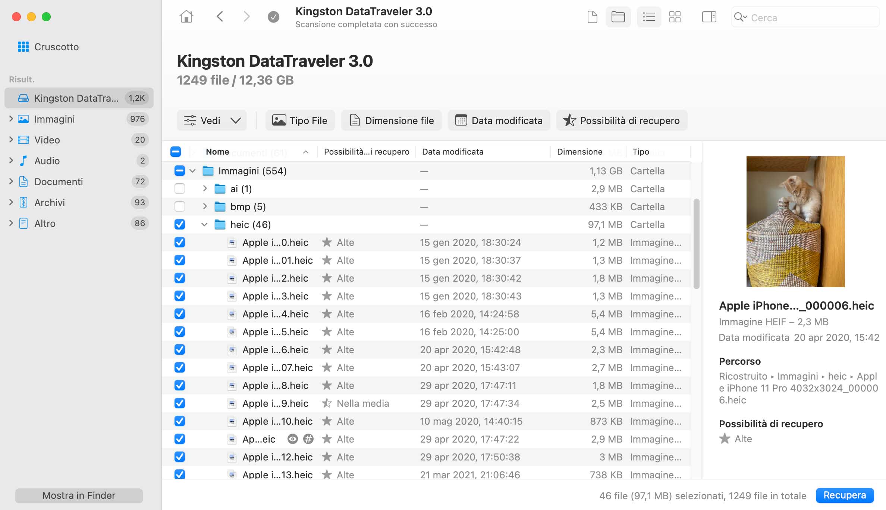The height and width of the screenshot is (510, 886).
Task: Sort by Dimensione column header
Action: coord(588,152)
